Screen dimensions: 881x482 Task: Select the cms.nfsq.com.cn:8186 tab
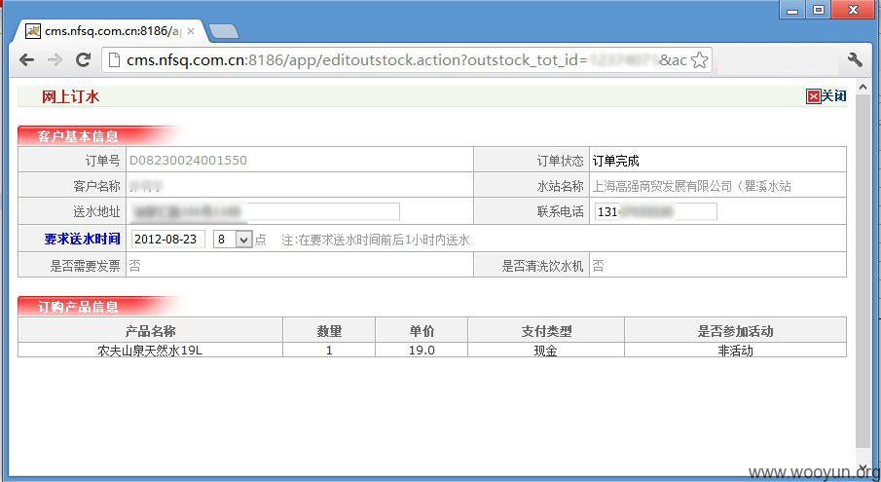point(110,31)
